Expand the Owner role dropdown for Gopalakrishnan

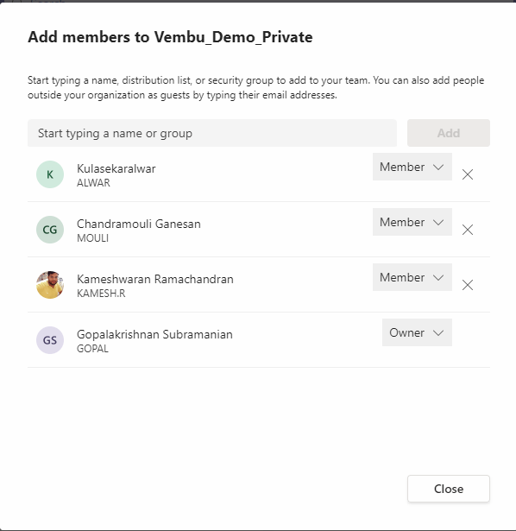pyautogui.click(x=417, y=332)
